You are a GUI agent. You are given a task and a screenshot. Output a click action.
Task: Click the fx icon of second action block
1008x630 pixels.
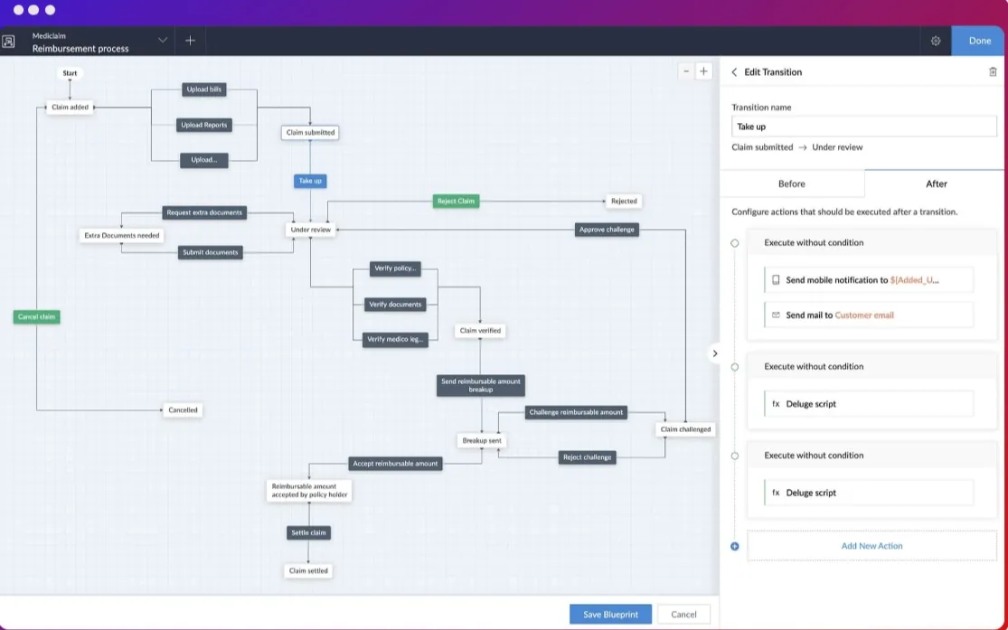776,404
